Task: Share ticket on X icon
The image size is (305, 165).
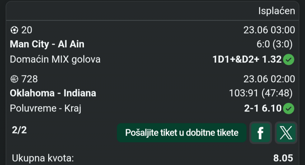Action: click(286, 133)
